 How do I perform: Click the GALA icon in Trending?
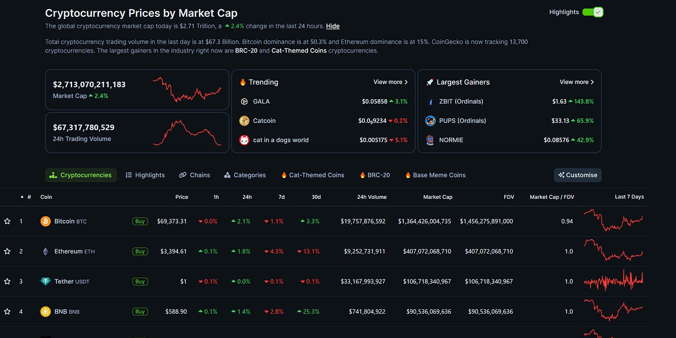(244, 101)
